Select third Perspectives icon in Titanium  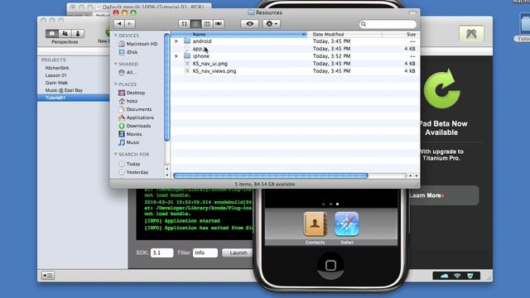tap(78, 33)
